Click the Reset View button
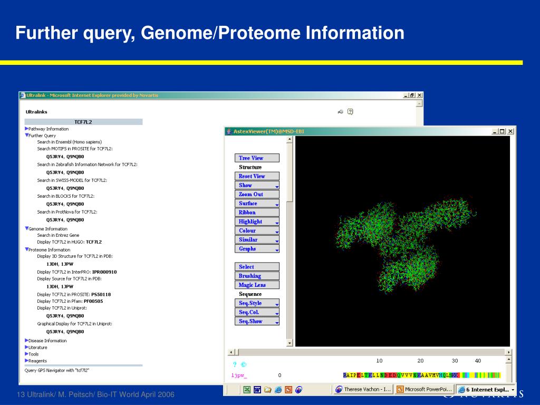The height and width of the screenshot is (405, 540). pyautogui.click(x=257, y=176)
